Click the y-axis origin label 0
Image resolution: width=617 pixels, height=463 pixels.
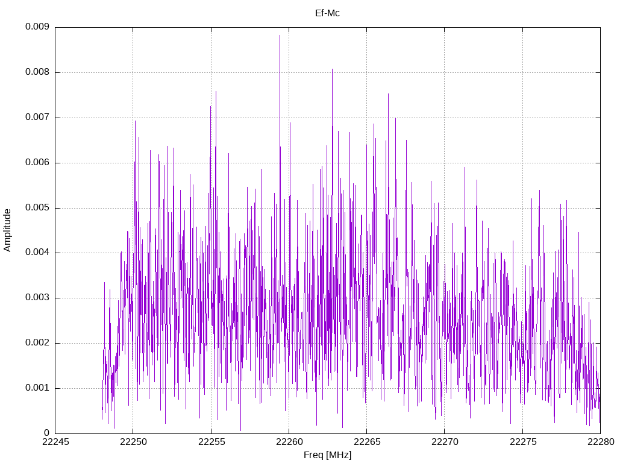tap(46, 433)
